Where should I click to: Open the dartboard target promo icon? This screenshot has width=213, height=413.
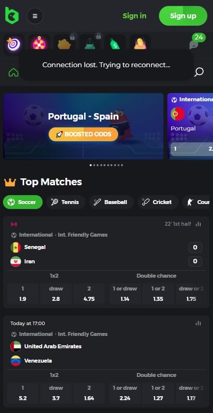click(x=14, y=44)
